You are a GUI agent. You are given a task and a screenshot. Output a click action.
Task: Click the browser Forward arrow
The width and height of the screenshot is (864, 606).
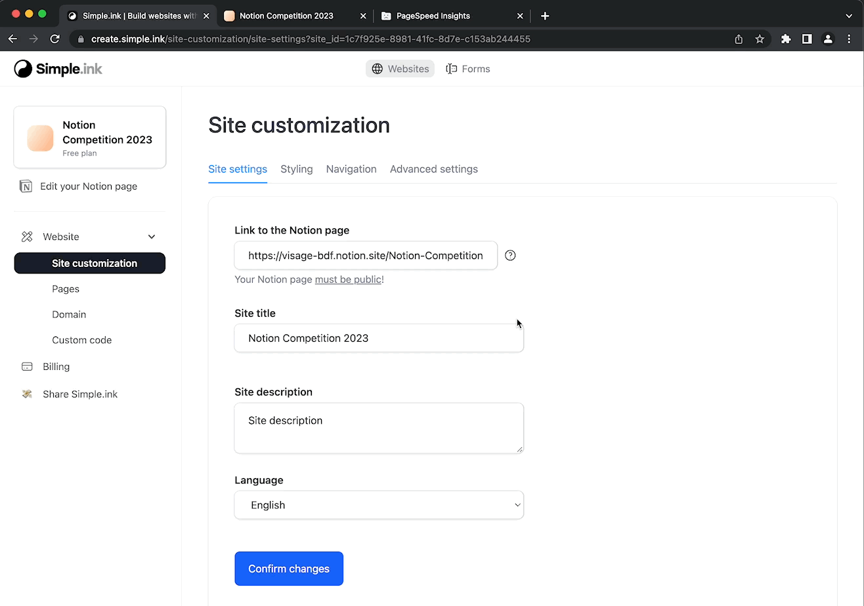click(x=33, y=39)
